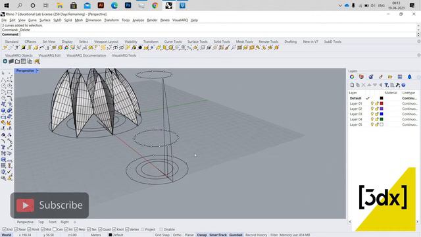Enable the Project osnap checkbox
The width and height of the screenshot is (421, 237).
(x=143, y=230)
